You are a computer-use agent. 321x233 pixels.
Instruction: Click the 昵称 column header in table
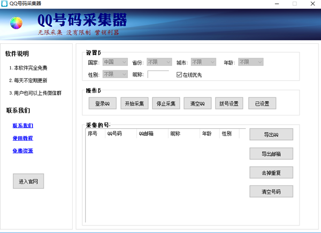tap(184, 134)
